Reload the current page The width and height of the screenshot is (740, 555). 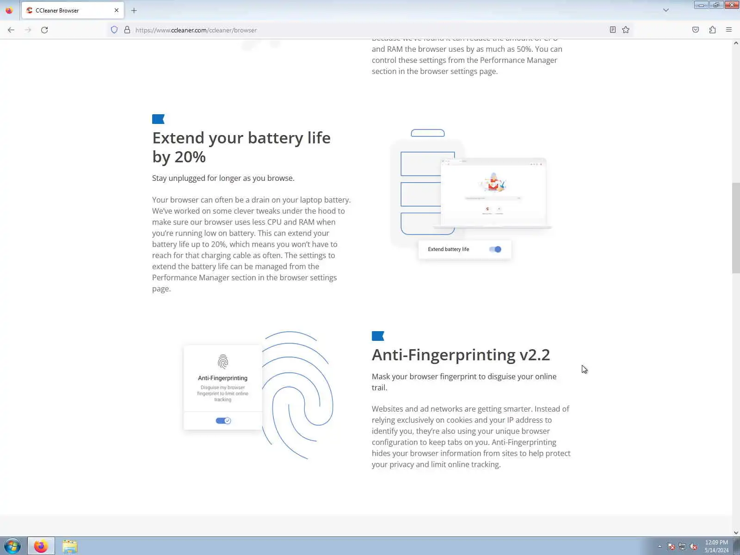click(44, 30)
